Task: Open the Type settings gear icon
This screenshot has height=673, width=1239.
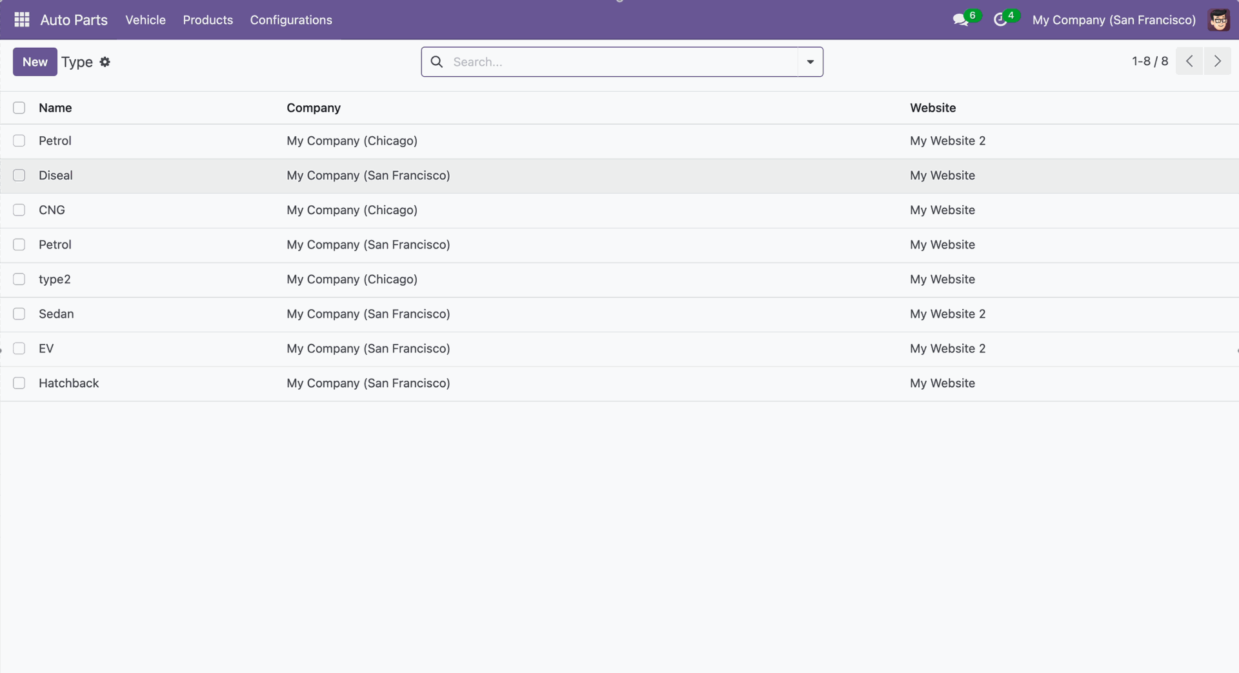Action: point(105,62)
